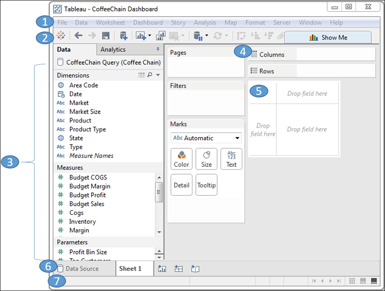Click the Measures list scroll down arrow
The width and height of the screenshot is (385, 291).
159,232
